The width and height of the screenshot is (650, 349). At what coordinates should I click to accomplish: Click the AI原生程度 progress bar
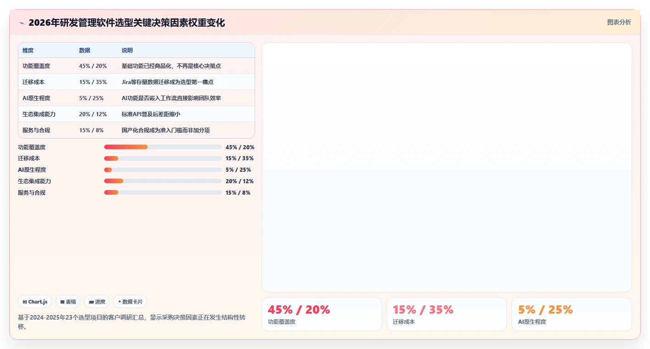coord(163,170)
